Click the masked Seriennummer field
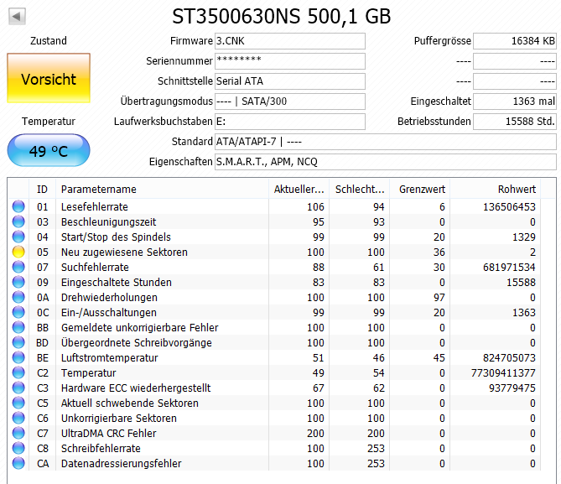Viewport: 561px width, 484px height. point(290,61)
